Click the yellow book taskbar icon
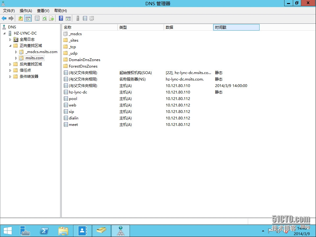 coord(101,231)
